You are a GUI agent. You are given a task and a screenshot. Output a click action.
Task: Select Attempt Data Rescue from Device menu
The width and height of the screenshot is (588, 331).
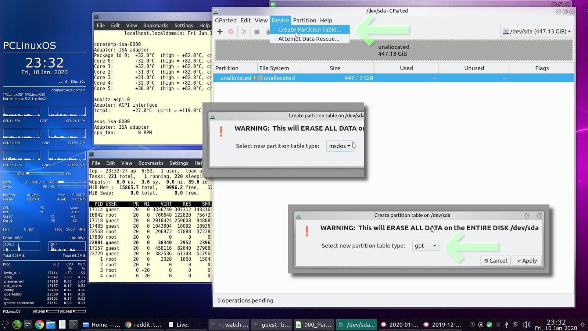tap(309, 39)
